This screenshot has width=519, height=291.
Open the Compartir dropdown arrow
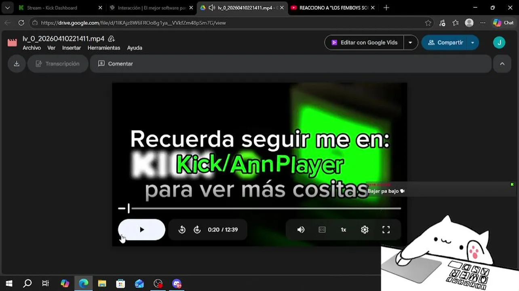[473, 42]
